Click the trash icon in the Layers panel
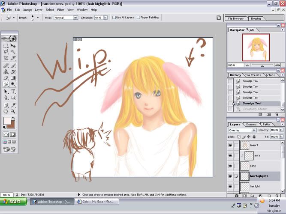This screenshot has width=286, height=214. click(277, 196)
